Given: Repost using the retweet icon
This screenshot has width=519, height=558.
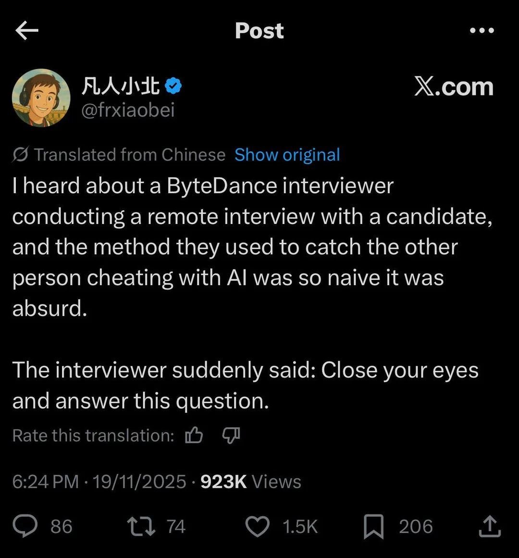Looking at the screenshot, I should click(141, 526).
